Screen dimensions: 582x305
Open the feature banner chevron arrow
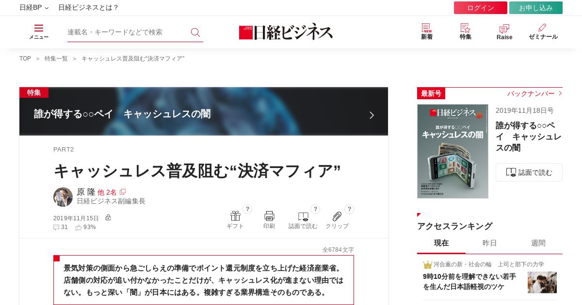tap(372, 115)
